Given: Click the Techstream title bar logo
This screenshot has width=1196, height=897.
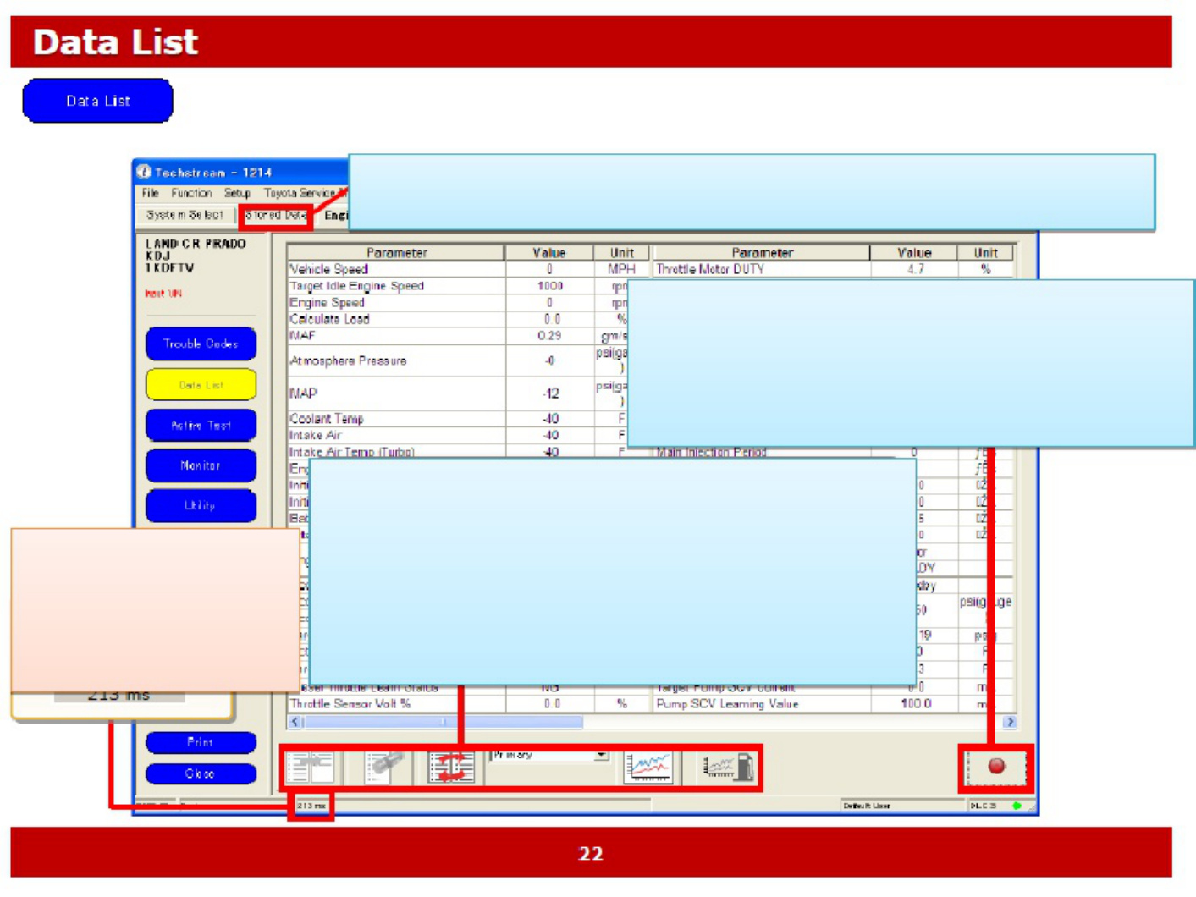Looking at the screenshot, I should point(144,172).
